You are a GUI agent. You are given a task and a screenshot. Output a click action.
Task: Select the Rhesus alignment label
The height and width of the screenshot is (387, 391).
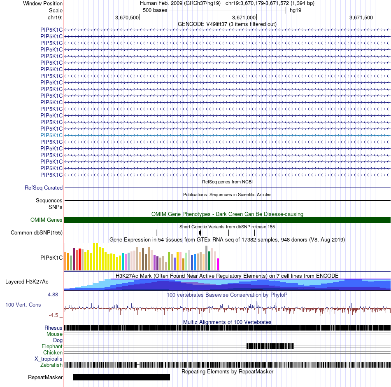(54, 328)
